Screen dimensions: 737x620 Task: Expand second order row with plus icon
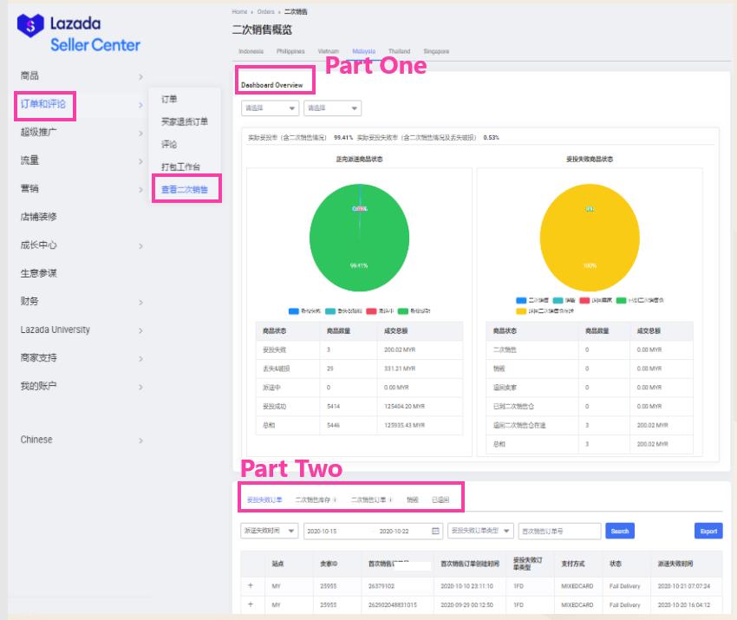click(251, 604)
